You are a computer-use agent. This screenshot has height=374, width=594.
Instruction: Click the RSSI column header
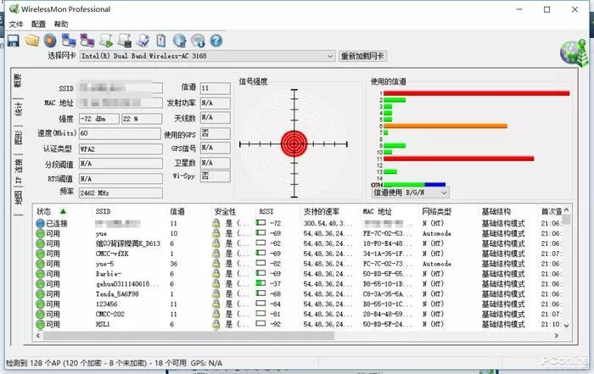click(x=266, y=211)
